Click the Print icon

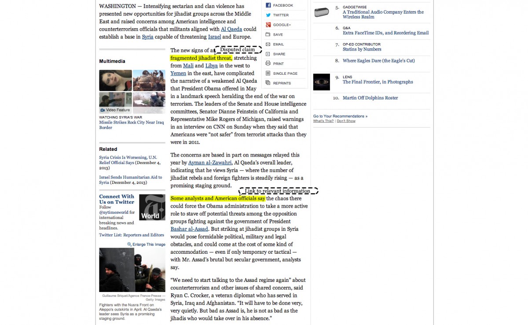point(268,64)
